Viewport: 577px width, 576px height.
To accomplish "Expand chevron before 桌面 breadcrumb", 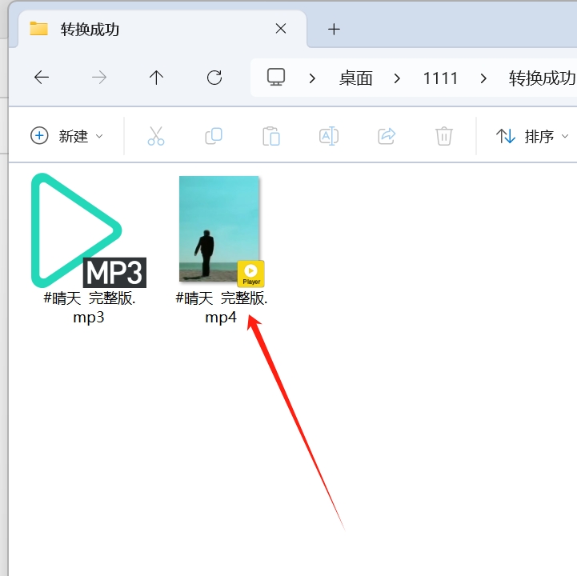I will [312, 78].
